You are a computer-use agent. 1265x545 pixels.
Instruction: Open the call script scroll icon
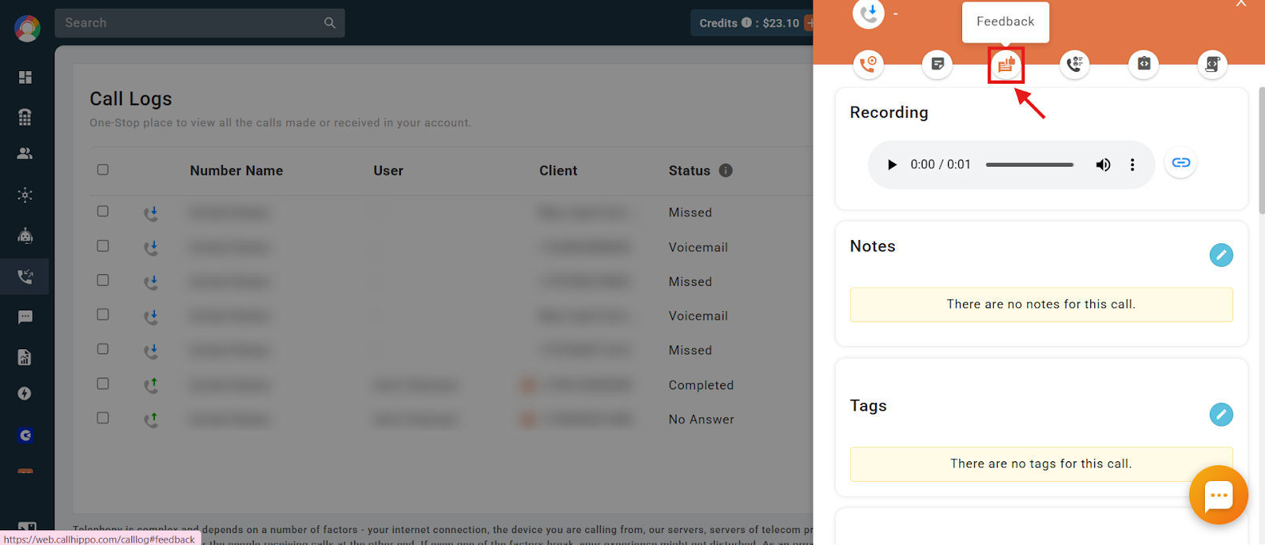(1212, 64)
